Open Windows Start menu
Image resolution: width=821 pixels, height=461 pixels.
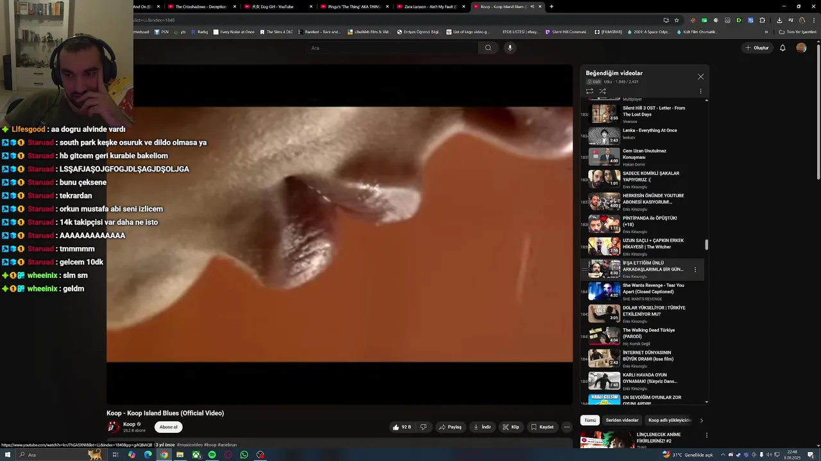click(x=8, y=455)
